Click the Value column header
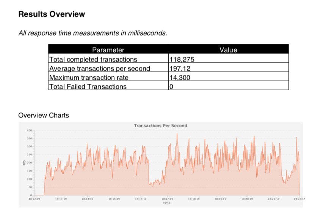The height and width of the screenshot is (222, 332). click(229, 50)
